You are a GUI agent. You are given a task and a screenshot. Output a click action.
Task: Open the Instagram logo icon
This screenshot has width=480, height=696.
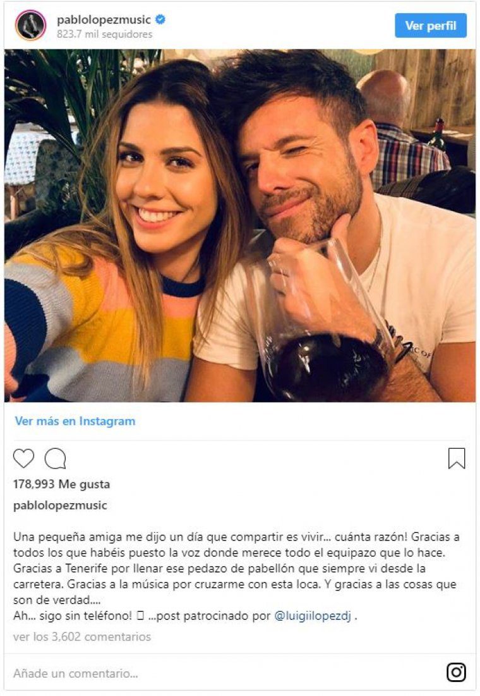click(456, 673)
